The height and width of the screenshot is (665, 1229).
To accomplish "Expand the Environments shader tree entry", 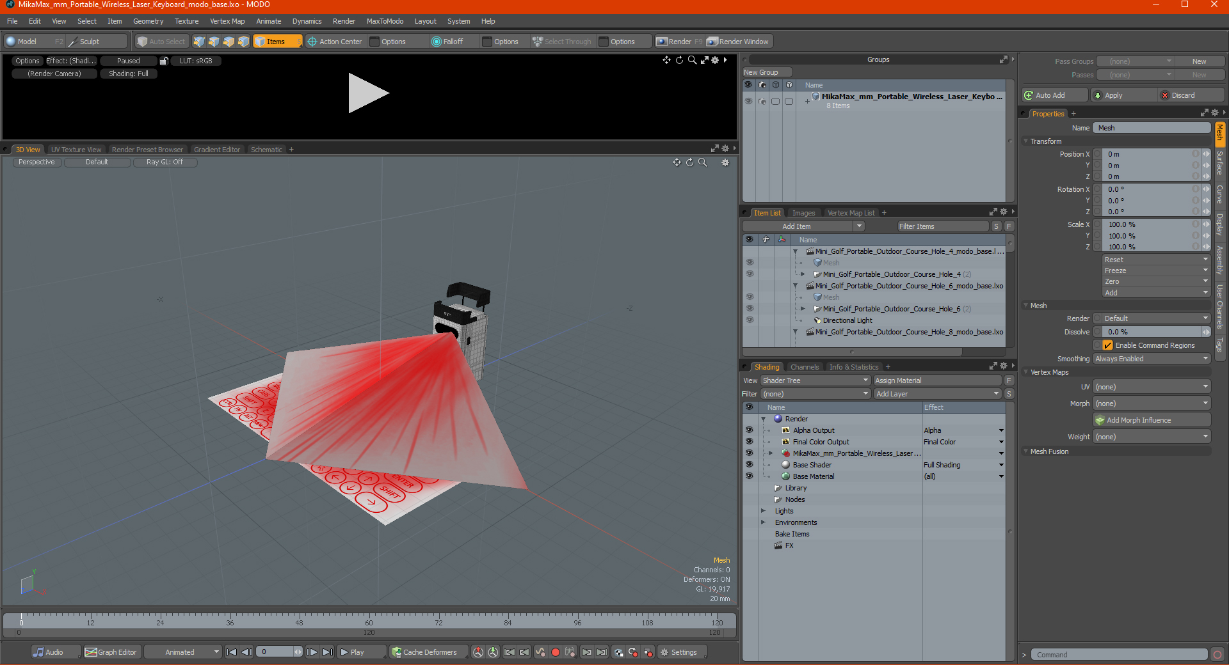I will coord(763,522).
